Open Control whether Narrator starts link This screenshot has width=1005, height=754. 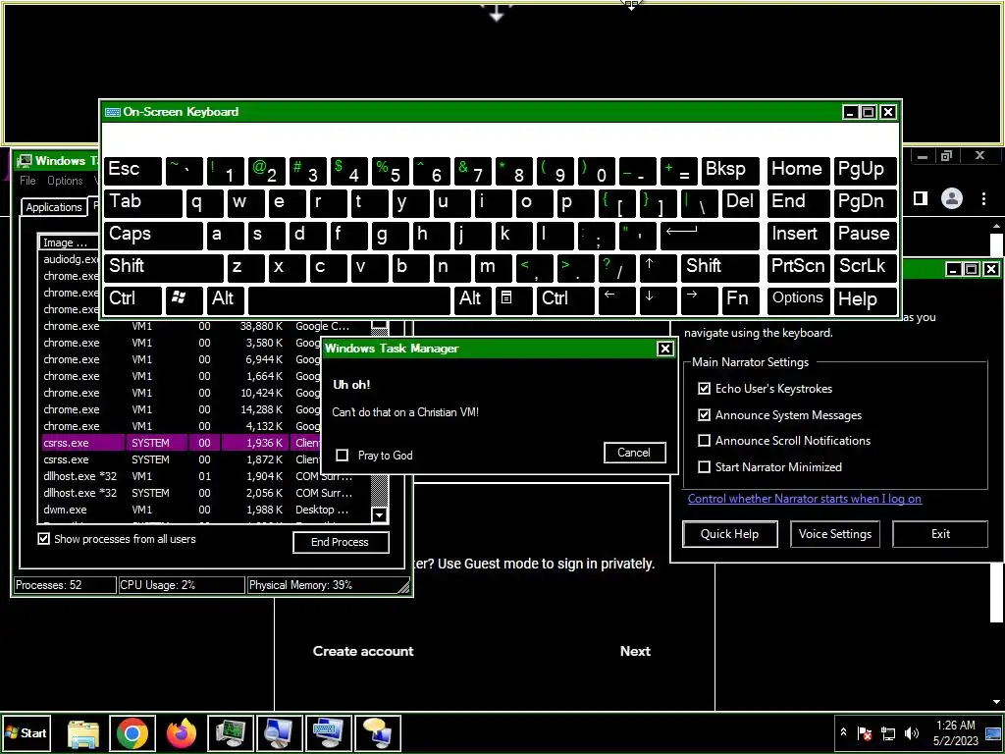coord(805,499)
